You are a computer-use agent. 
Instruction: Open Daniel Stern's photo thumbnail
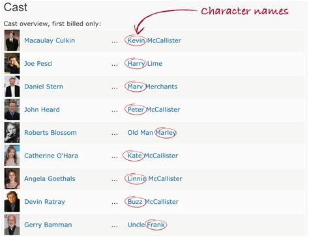[x=12, y=87]
